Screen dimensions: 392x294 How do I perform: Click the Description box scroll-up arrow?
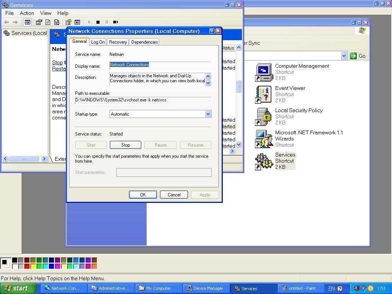pyautogui.click(x=208, y=76)
